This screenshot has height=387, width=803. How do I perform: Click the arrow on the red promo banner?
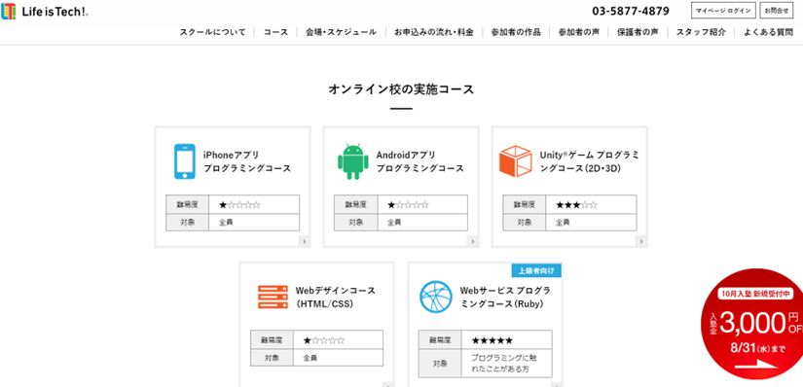click(x=756, y=365)
